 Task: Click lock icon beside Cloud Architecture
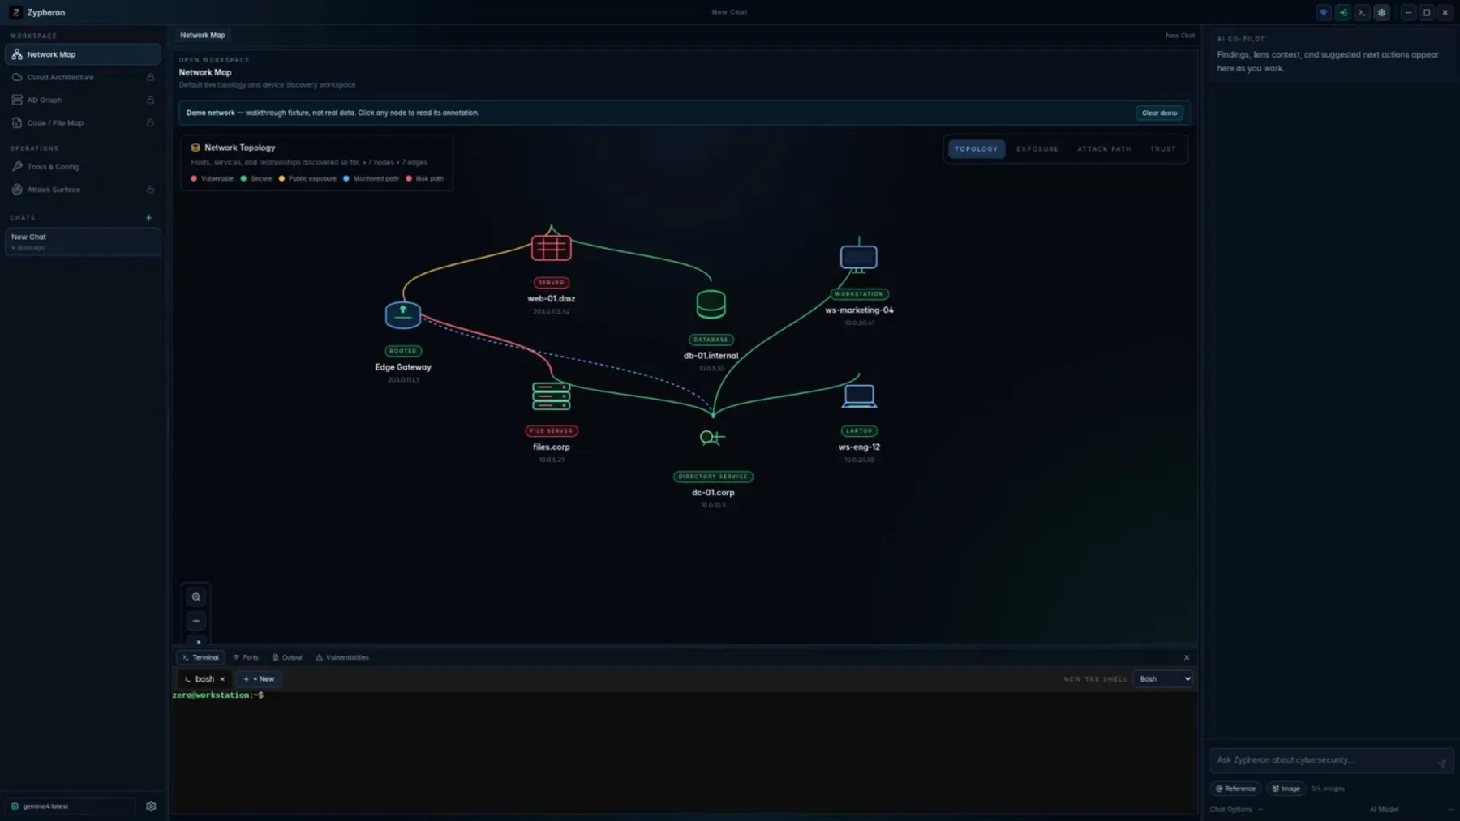tap(150, 77)
